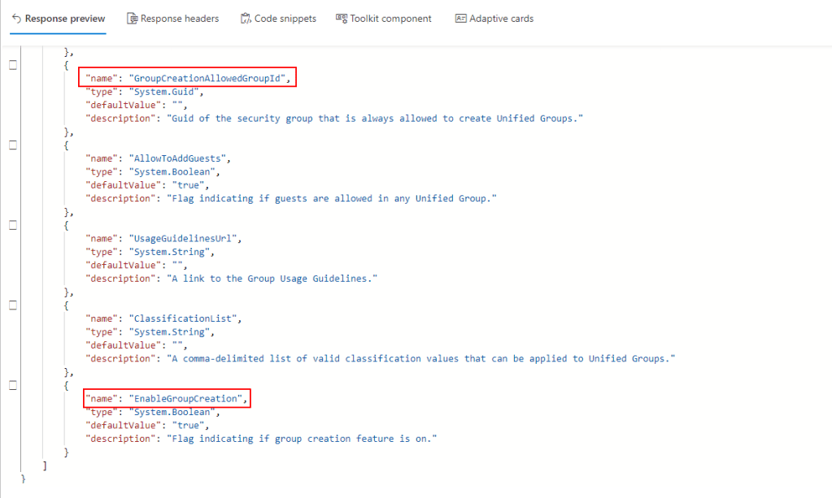This screenshot has width=832, height=498.
Task: Click the "Flag indicating if group creation feature is on." text
Action: pos(302,439)
